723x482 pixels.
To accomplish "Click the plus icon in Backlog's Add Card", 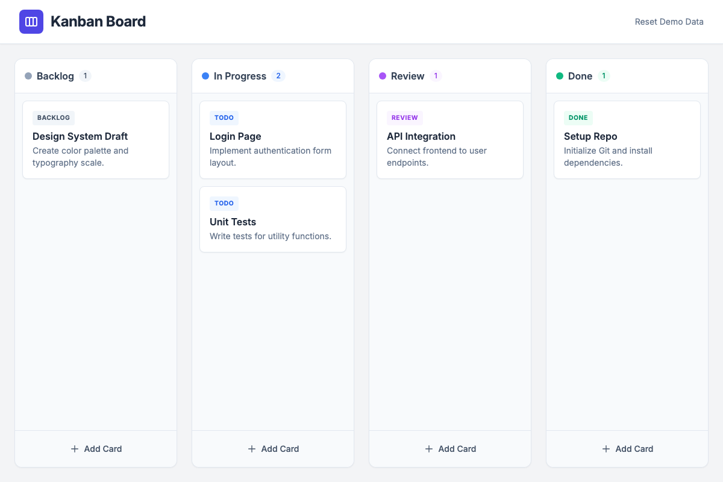I will [x=74, y=449].
